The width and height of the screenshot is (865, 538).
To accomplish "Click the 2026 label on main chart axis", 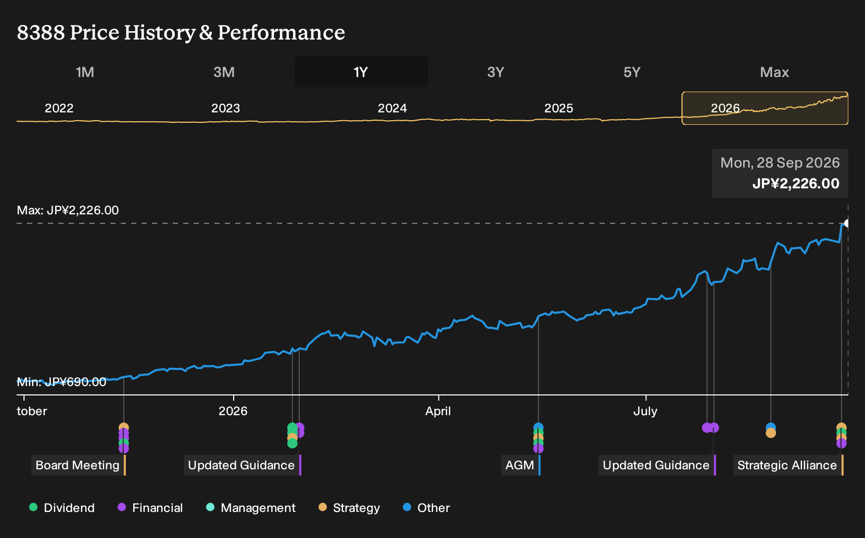I will (x=233, y=411).
